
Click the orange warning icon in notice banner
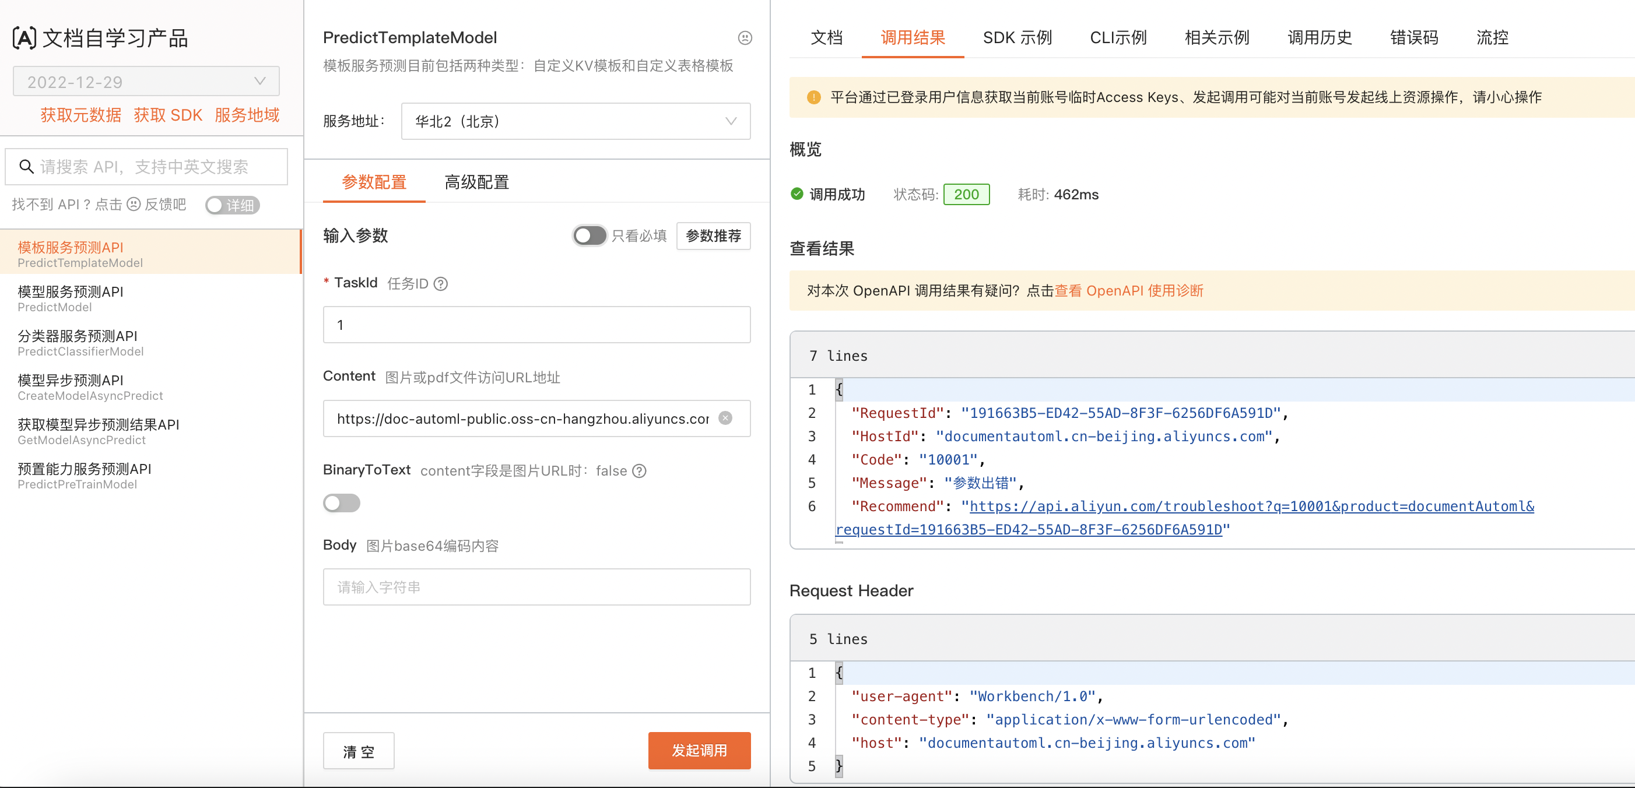[813, 97]
